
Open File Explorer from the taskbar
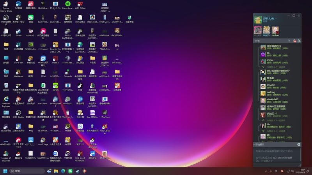pos(56,171)
